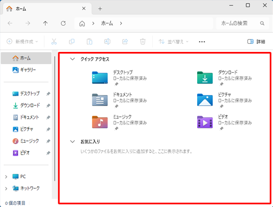Open the 新規作成 dropdown
This screenshot has height=207, width=273.
click(22, 42)
